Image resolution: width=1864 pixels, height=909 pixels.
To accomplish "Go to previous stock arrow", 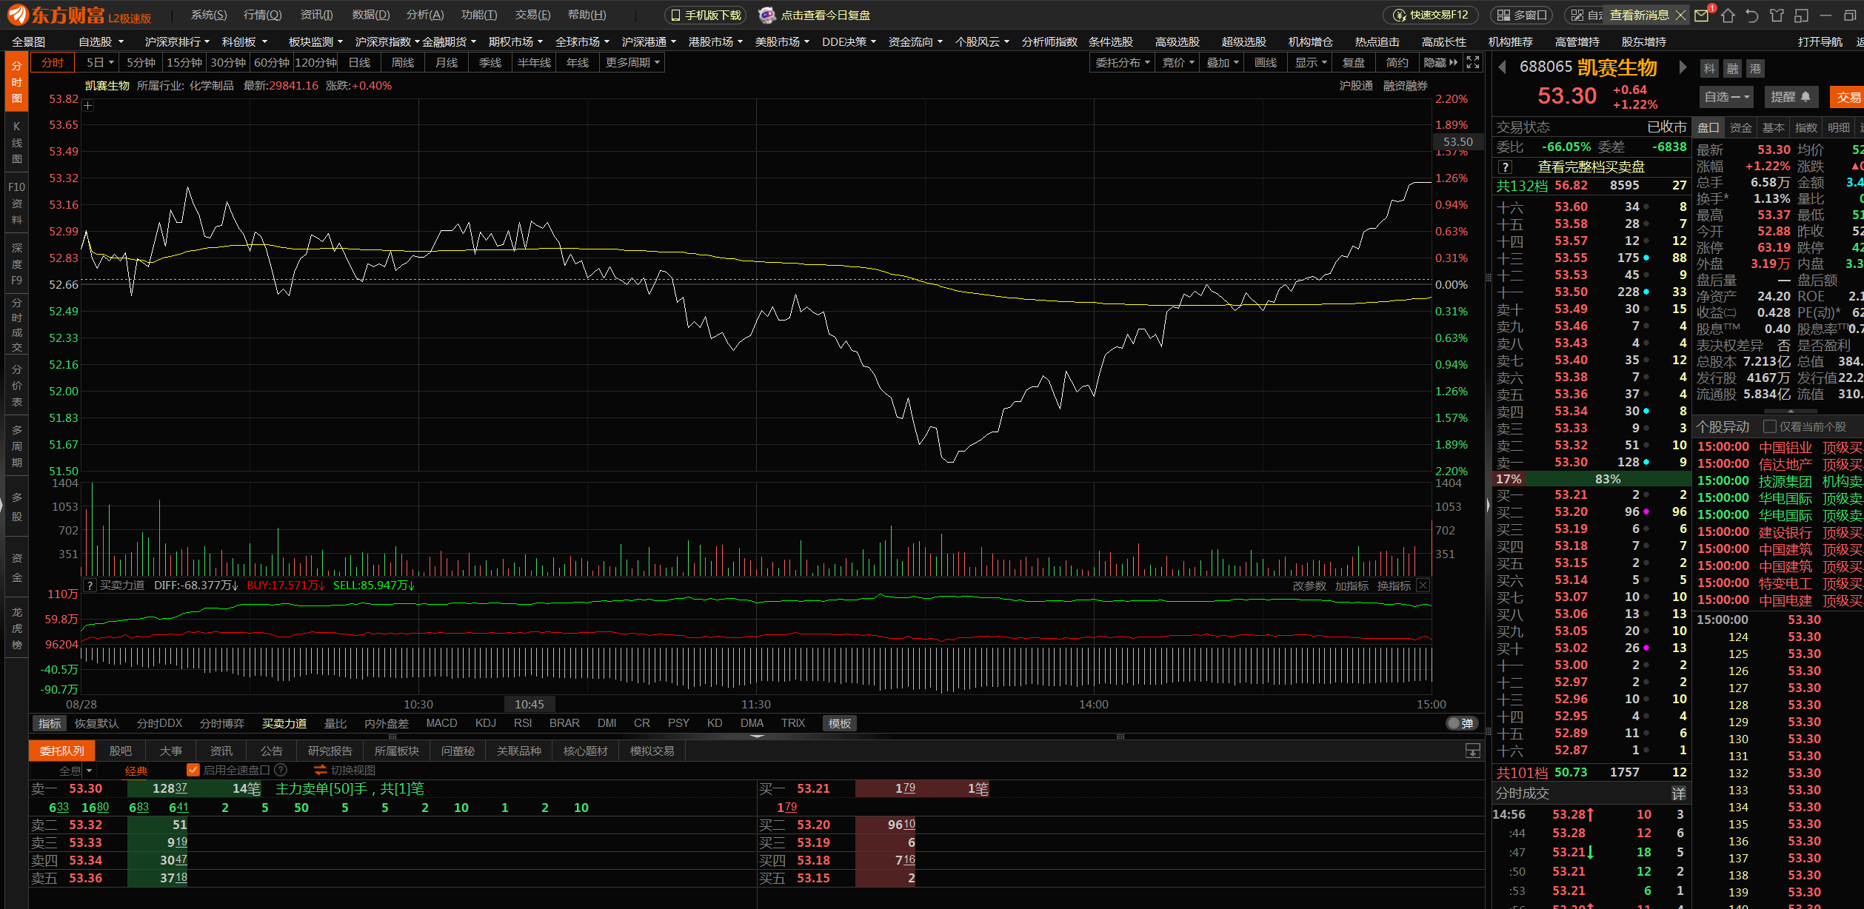I will click(x=1502, y=67).
